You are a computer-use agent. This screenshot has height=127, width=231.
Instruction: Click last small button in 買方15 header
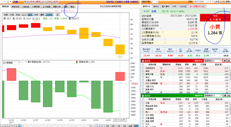coord(229,61)
